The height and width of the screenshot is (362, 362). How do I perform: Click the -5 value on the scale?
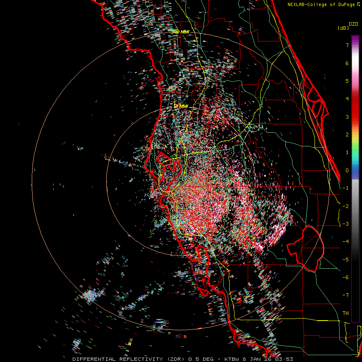(346, 260)
